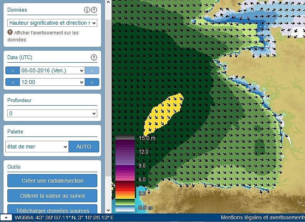
Task: Click the 9.0 legend label
Action: pyautogui.click(x=142, y=166)
